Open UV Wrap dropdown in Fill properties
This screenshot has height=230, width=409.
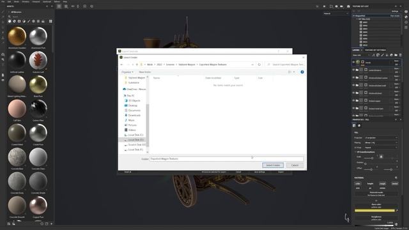(381, 148)
